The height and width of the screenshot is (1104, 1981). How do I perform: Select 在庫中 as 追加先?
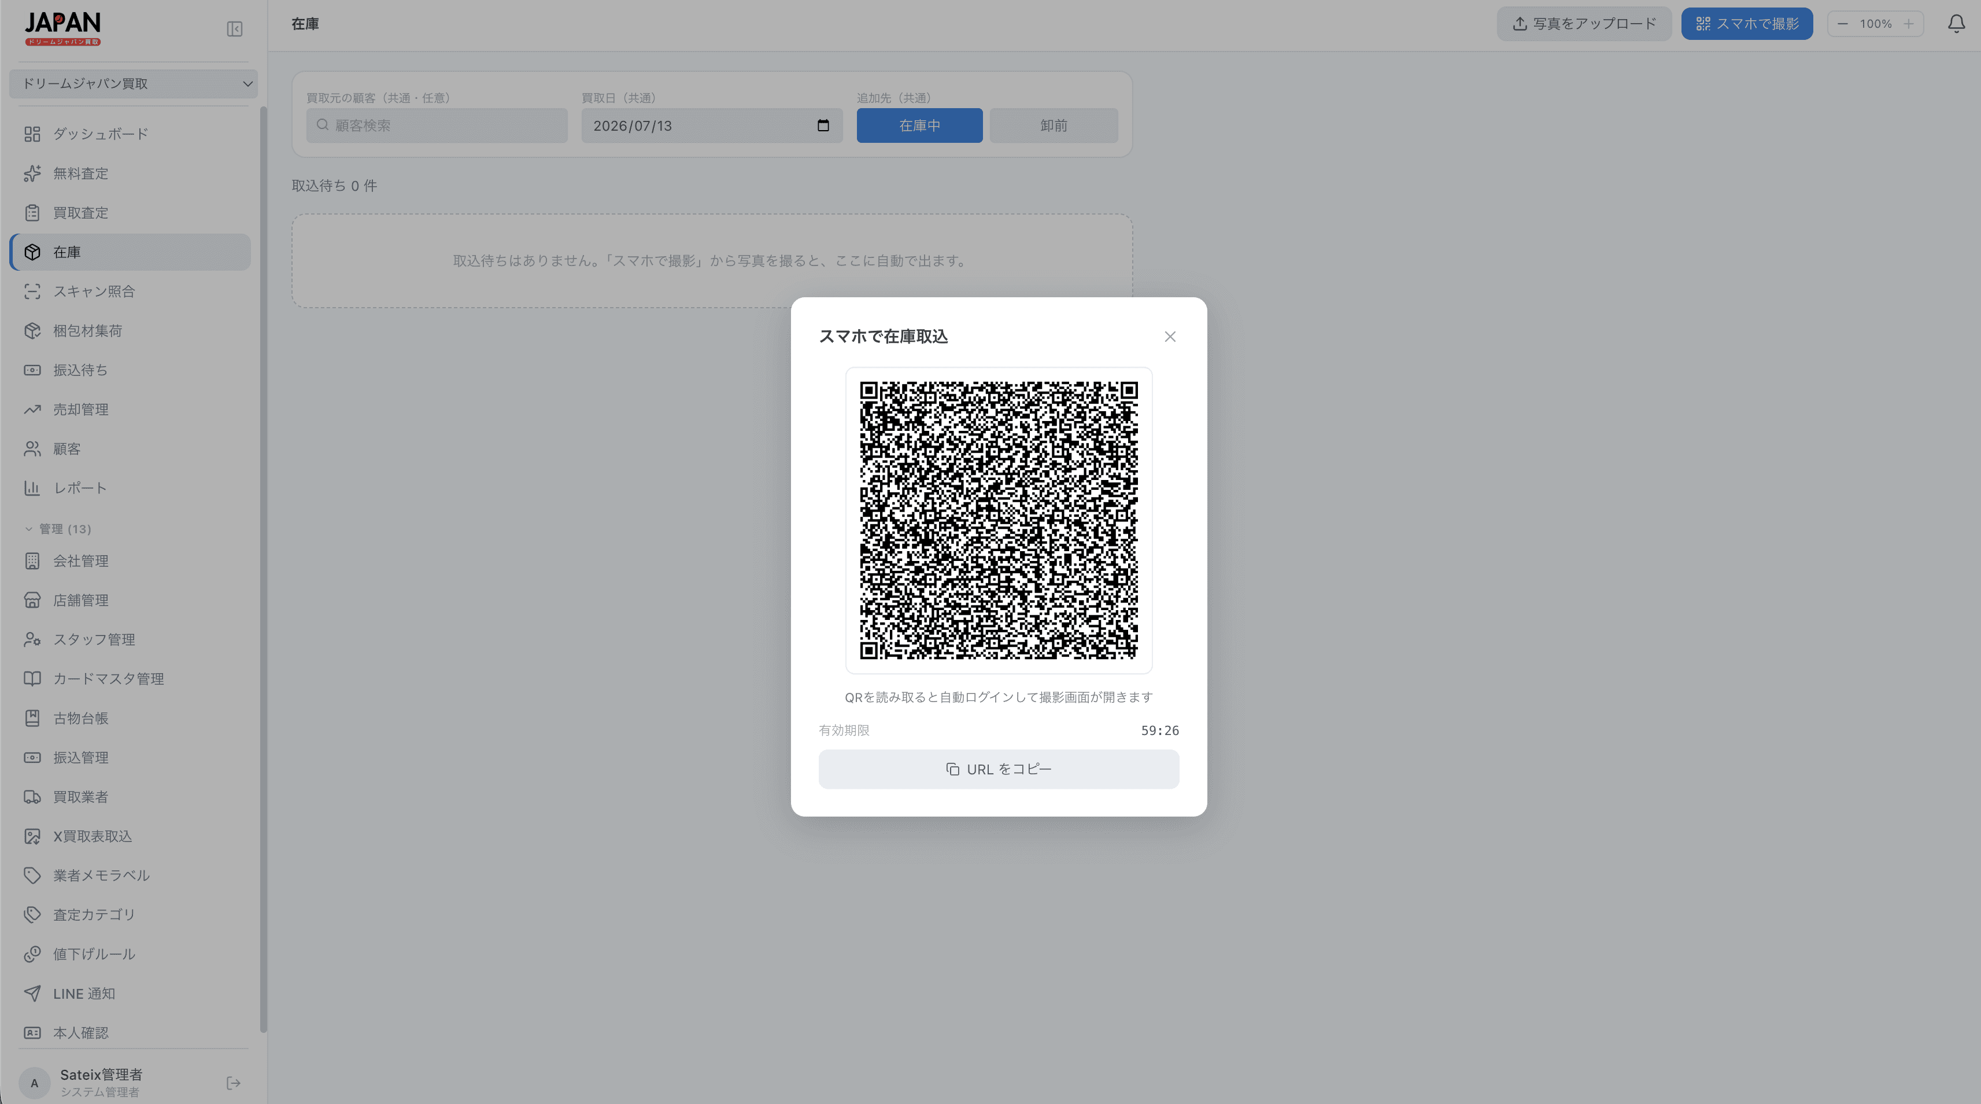tap(920, 125)
